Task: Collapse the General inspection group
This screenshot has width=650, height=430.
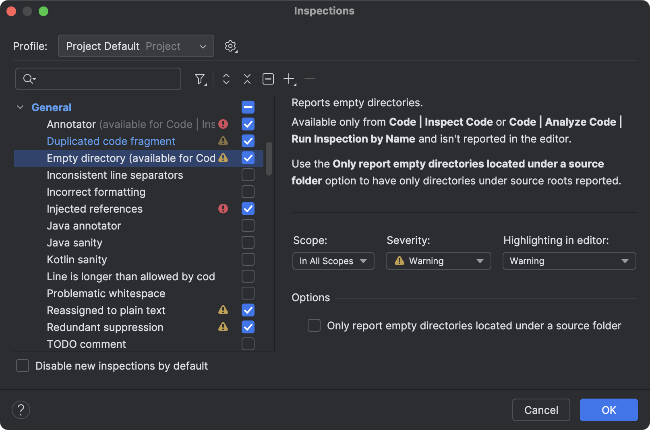Action: tap(19, 107)
